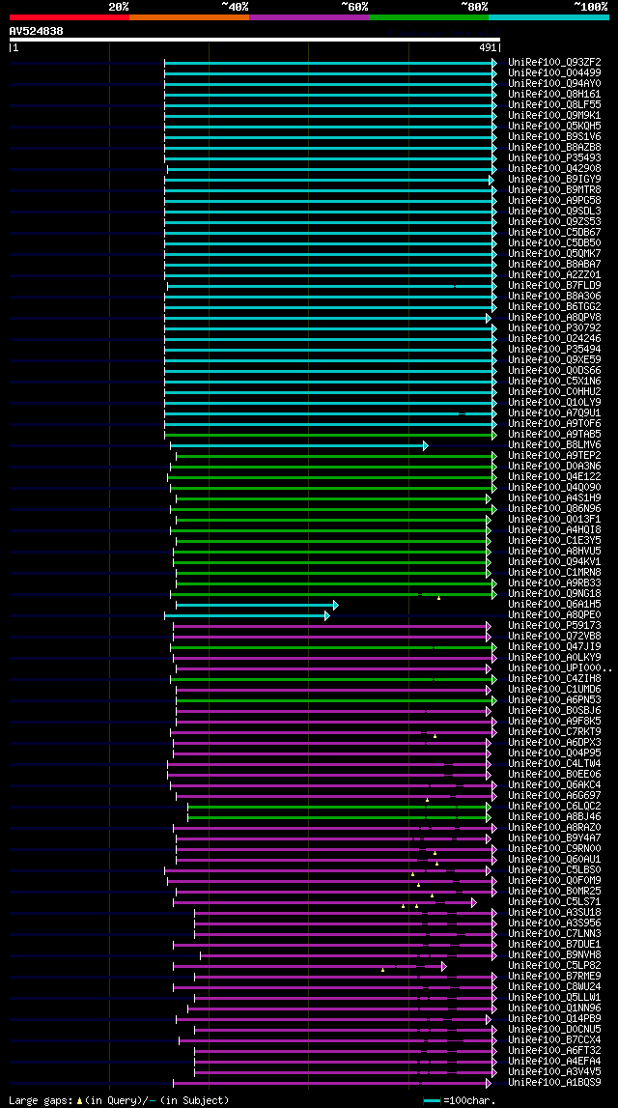Screen dimensions: 618x1108
Task: Select the UniRef100_C5X1N6 label
Action: coord(554,381)
